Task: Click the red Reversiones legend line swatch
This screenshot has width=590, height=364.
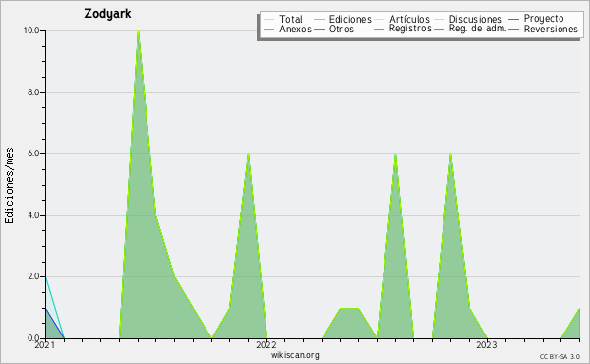Action: 513,29
